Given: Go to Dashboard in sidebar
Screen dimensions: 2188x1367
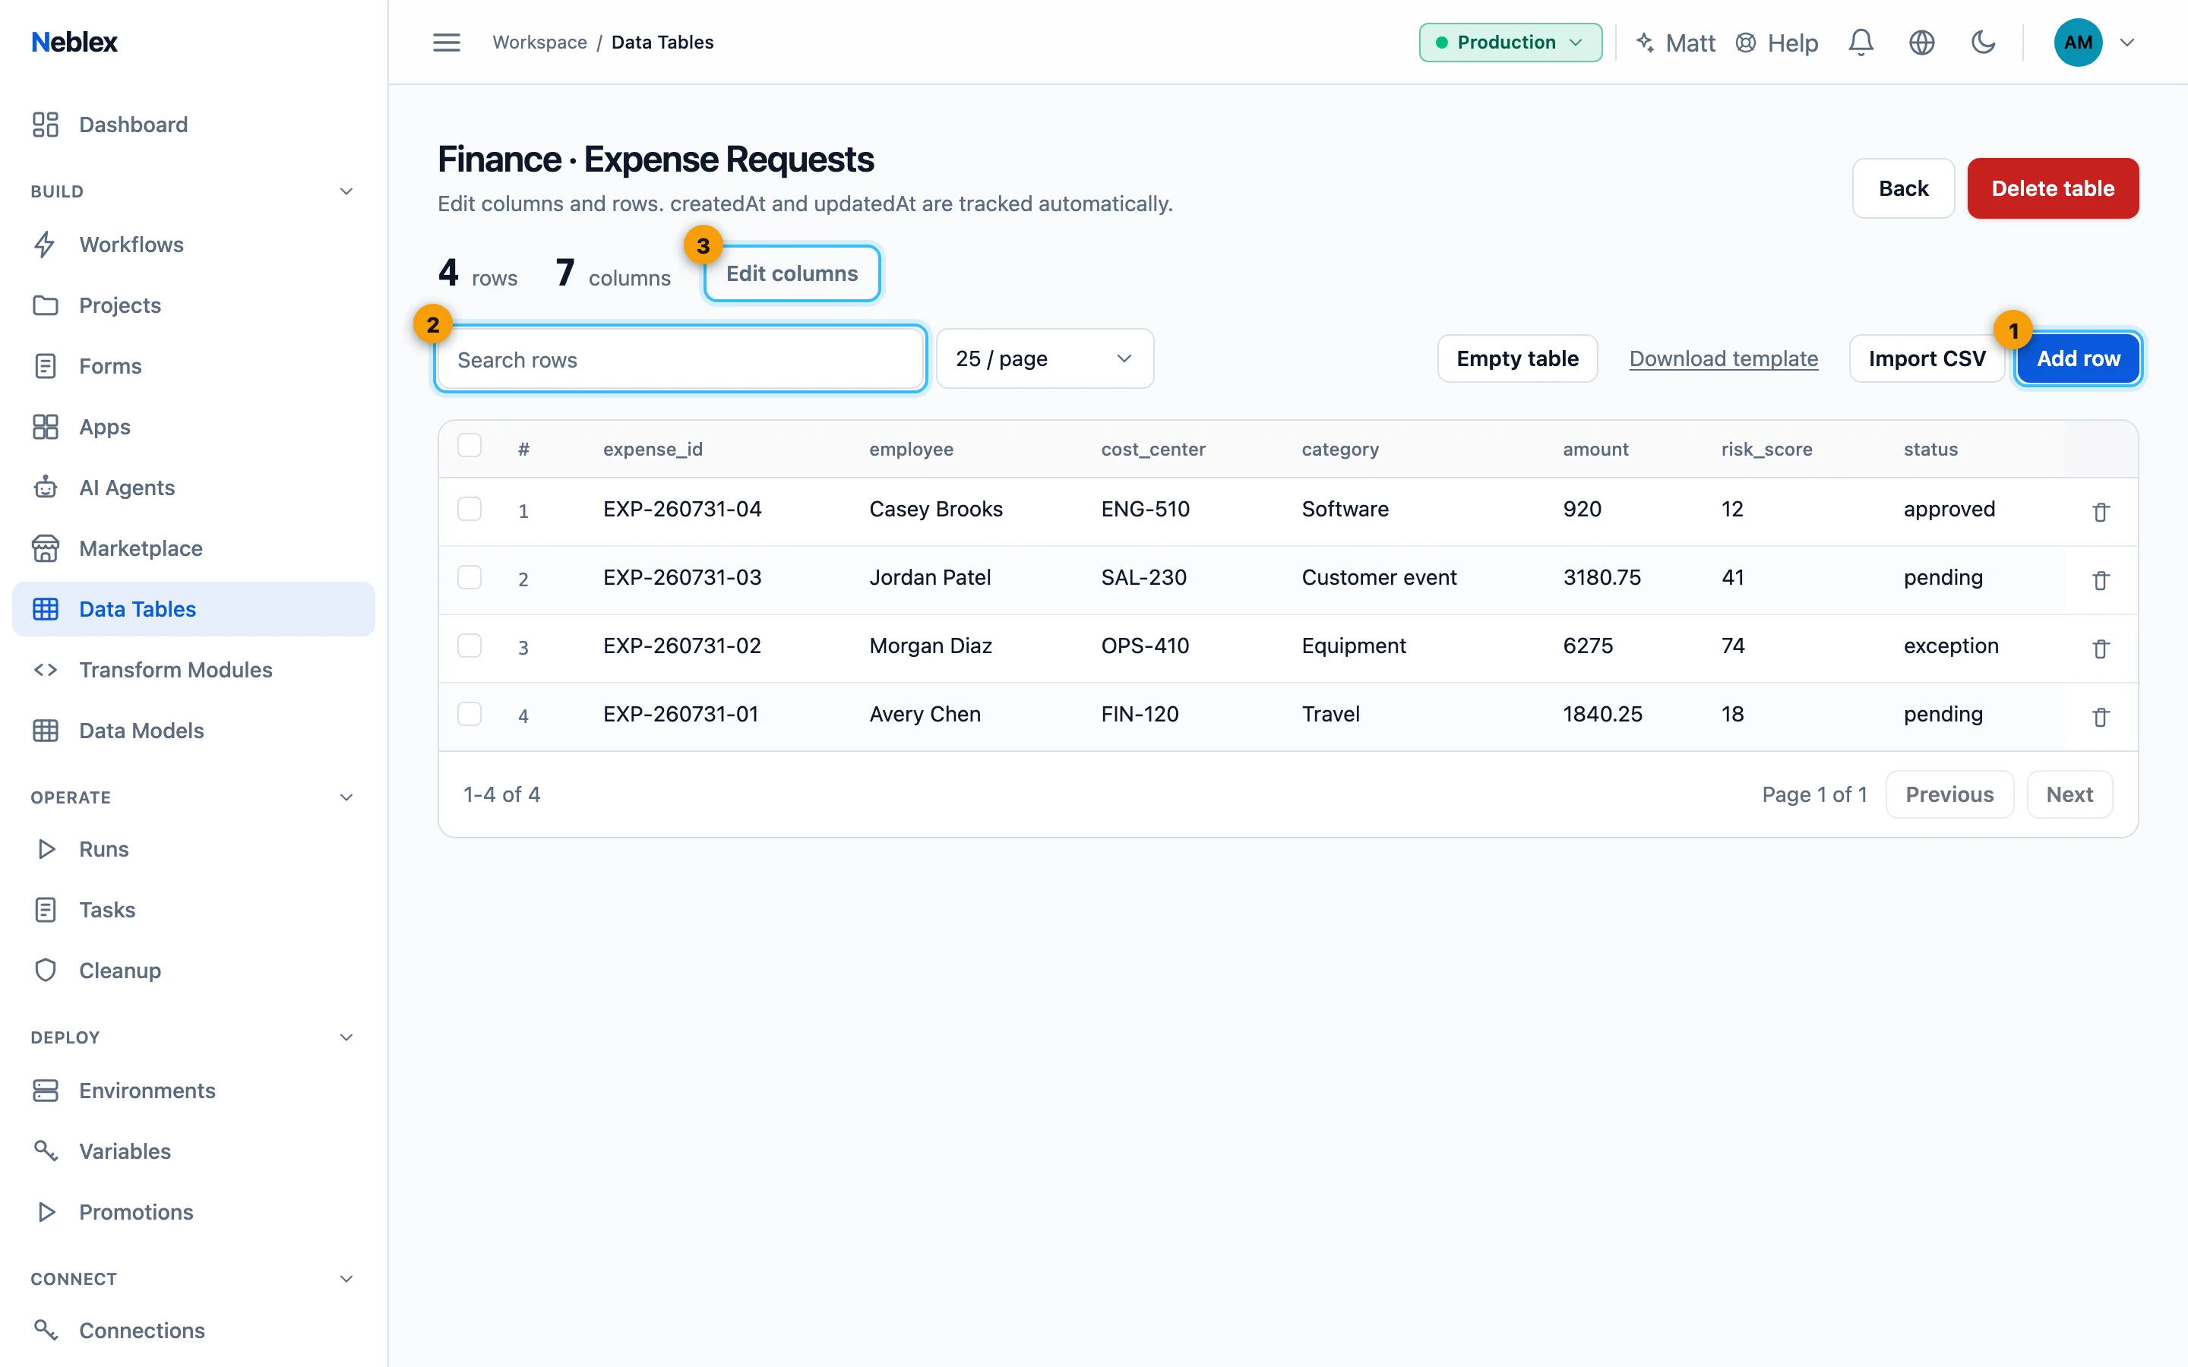Looking at the screenshot, I should [x=194, y=124].
